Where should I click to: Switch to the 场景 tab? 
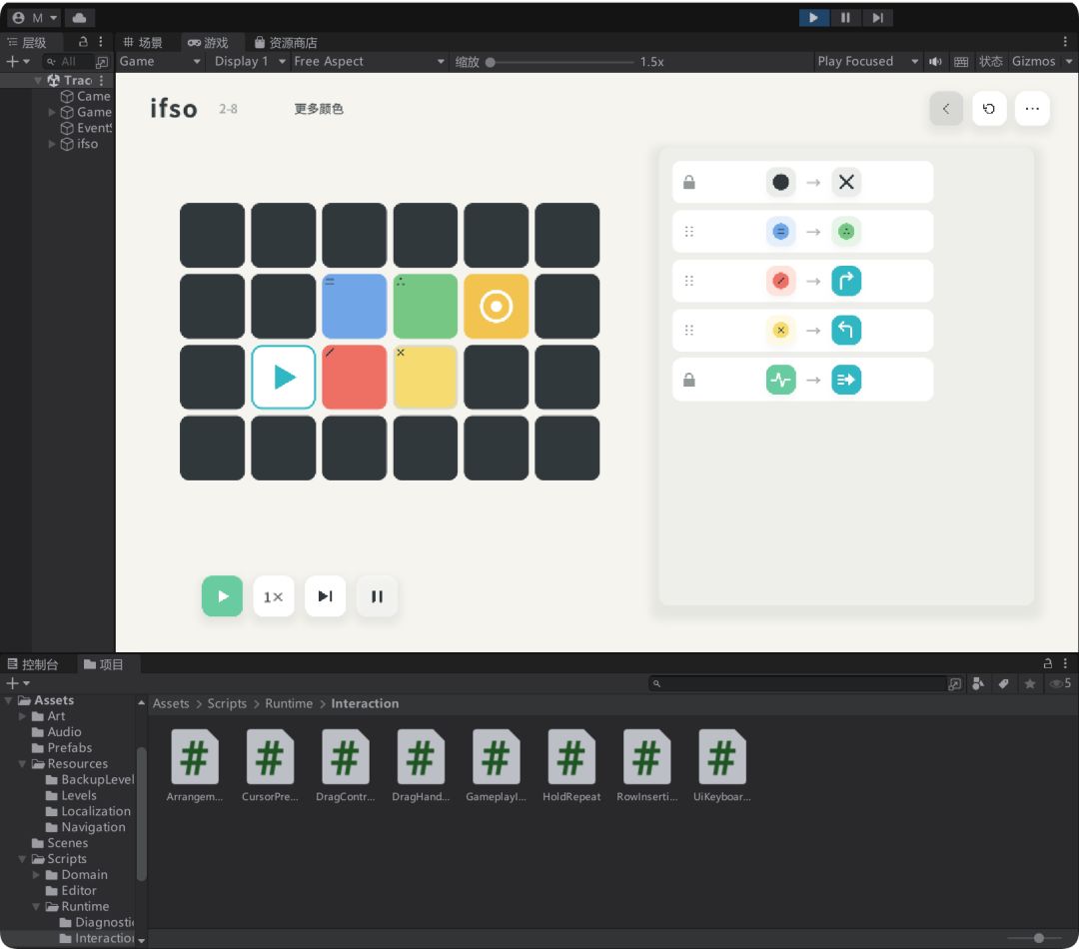[x=143, y=43]
